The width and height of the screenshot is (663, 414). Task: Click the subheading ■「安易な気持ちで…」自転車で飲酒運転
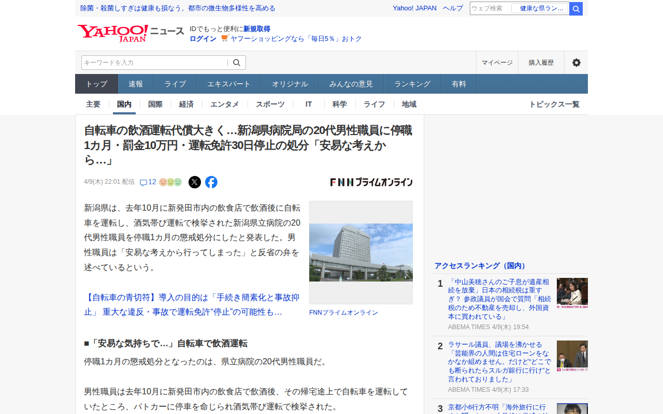[166, 343]
